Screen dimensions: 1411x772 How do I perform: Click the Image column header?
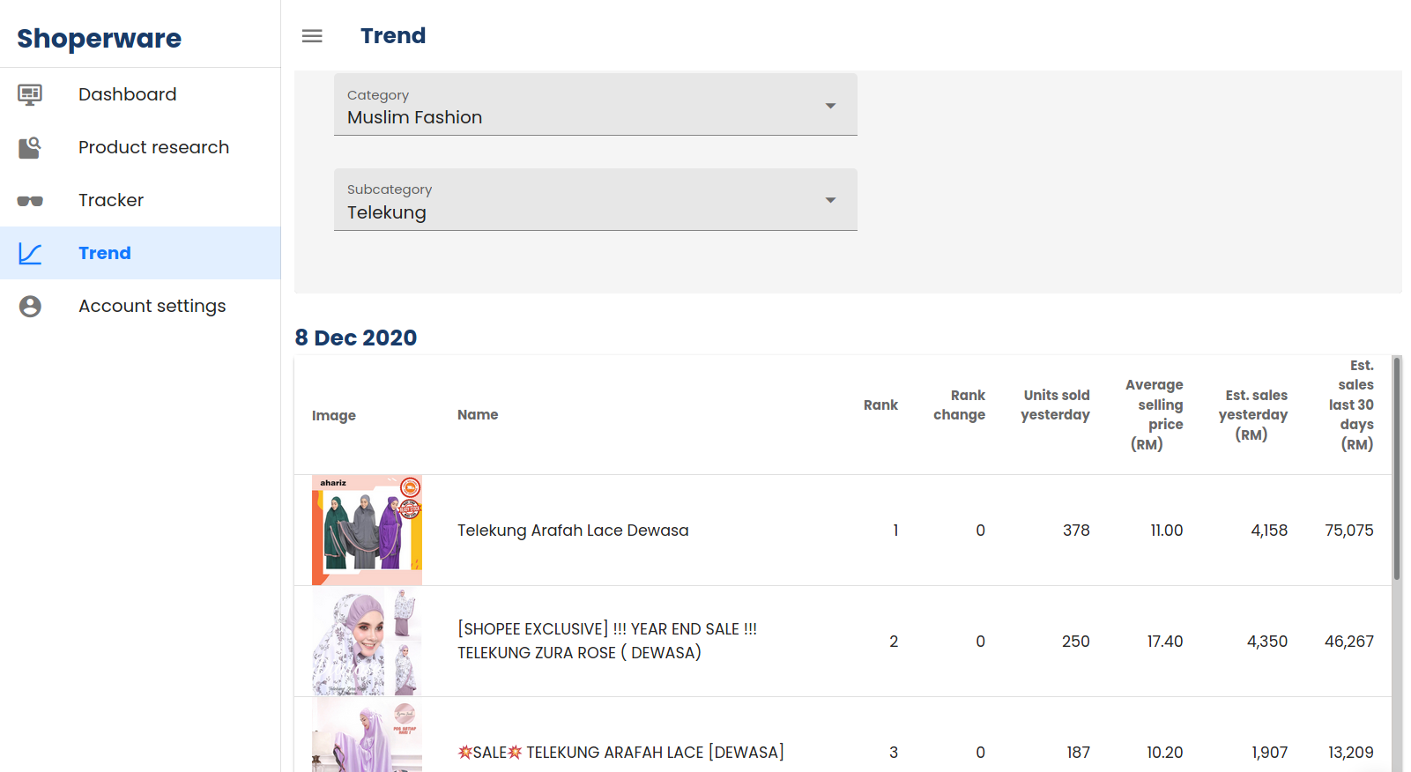pyautogui.click(x=334, y=415)
